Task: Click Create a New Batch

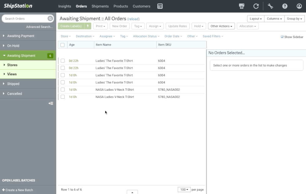Action: [x=18, y=190]
